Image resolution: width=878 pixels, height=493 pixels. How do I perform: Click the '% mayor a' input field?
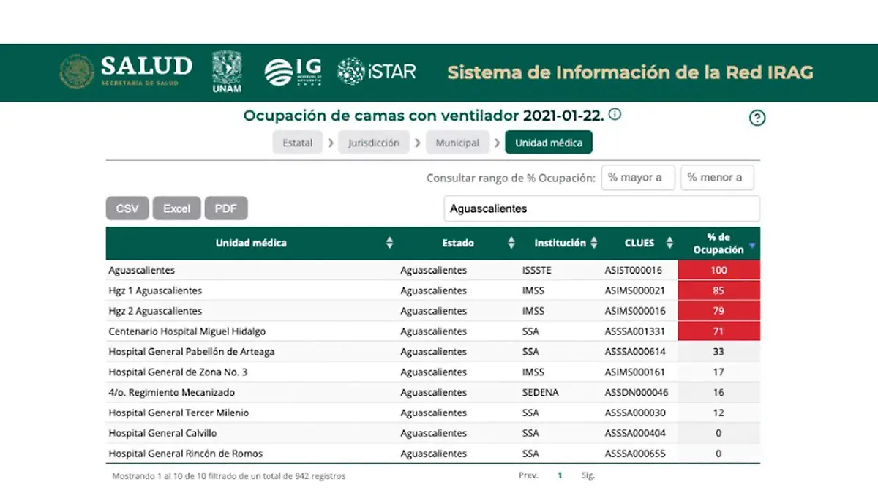point(637,178)
